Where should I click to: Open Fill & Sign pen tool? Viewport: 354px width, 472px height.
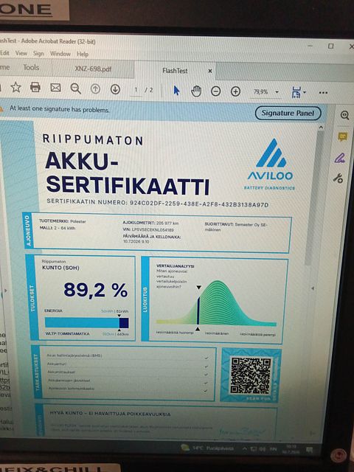point(340,158)
